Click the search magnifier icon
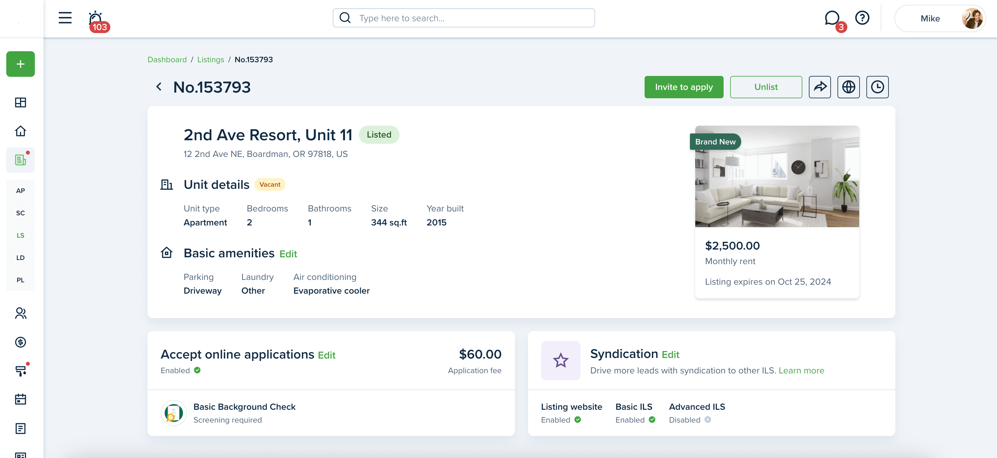The image size is (997, 458). point(345,18)
